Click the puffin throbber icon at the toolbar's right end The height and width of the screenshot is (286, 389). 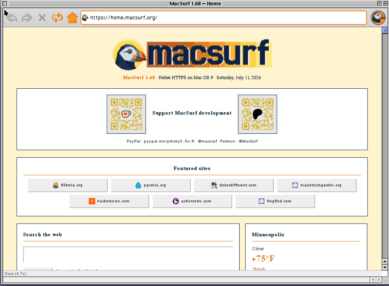pyautogui.click(x=378, y=18)
